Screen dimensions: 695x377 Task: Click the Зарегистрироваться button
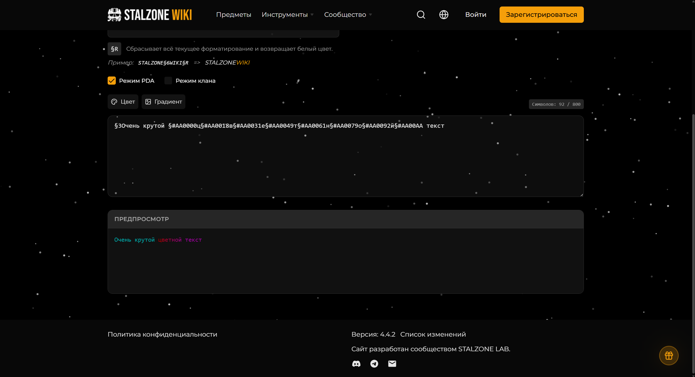coord(541,15)
